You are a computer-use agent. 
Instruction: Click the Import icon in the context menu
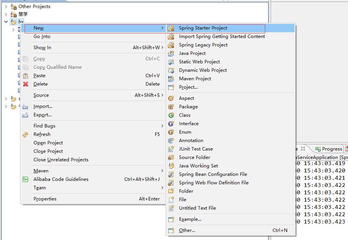25,106
